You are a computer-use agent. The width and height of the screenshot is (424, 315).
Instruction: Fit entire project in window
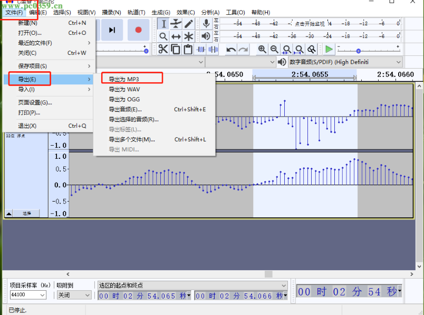(299, 50)
